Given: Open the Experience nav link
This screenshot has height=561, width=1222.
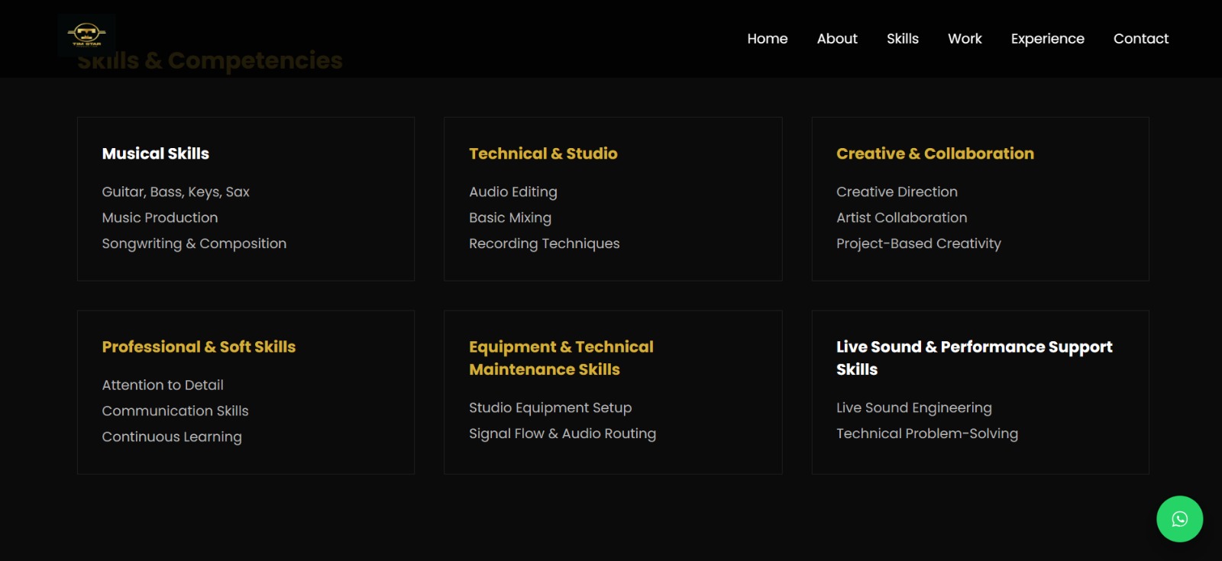Looking at the screenshot, I should tap(1047, 39).
